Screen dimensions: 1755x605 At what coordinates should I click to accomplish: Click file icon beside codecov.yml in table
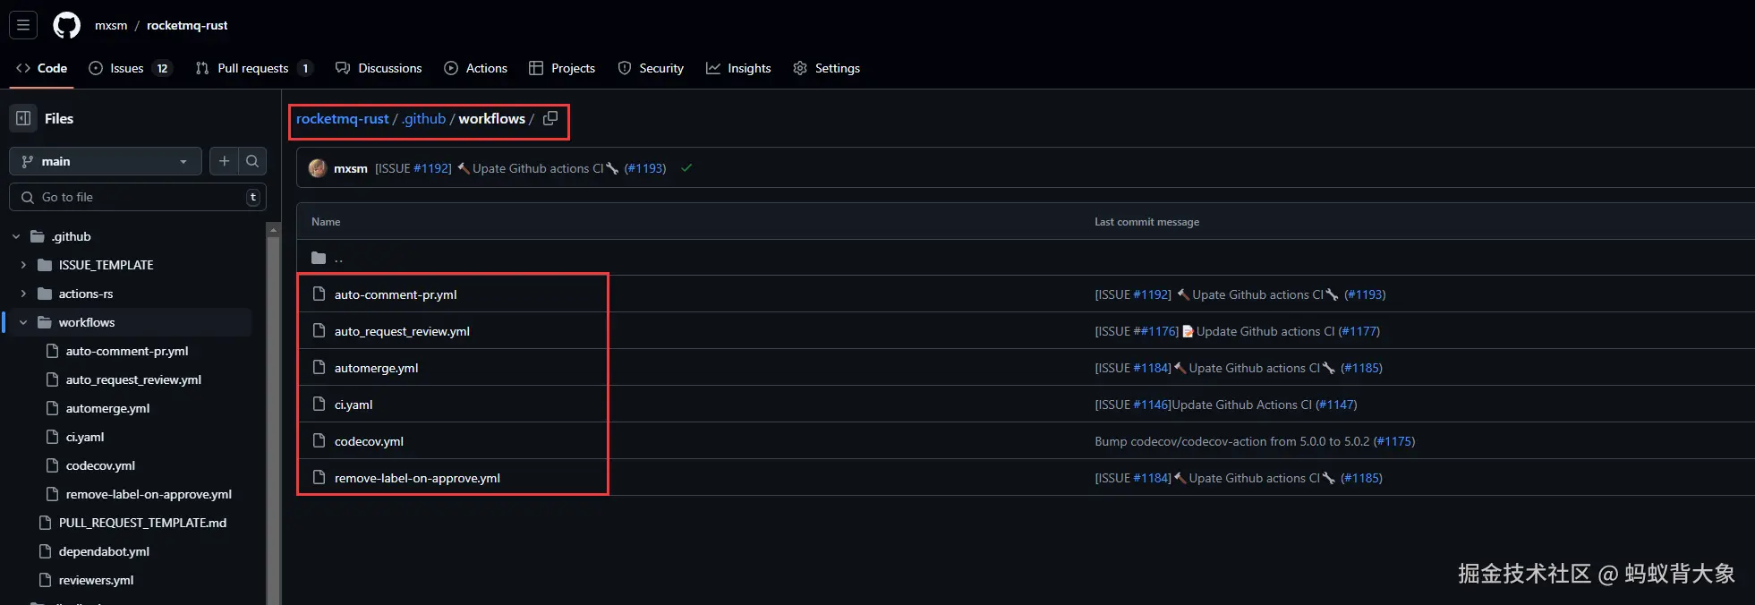point(319,441)
